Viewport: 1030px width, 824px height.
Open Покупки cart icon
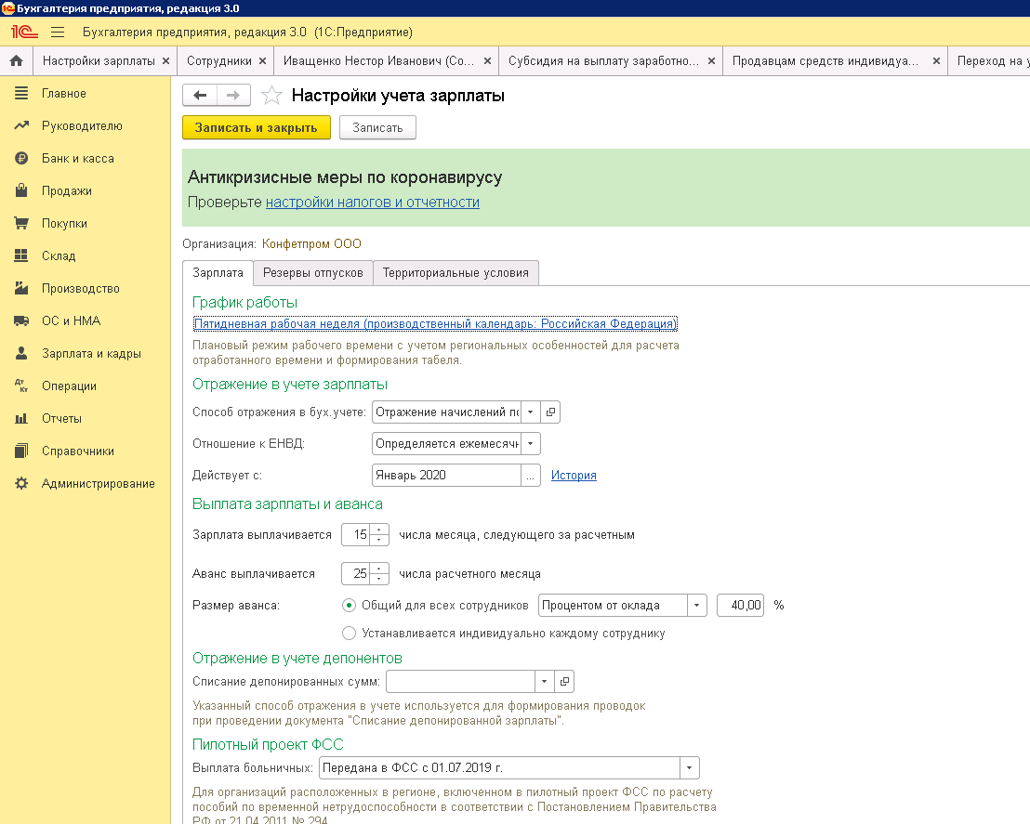[x=21, y=223]
